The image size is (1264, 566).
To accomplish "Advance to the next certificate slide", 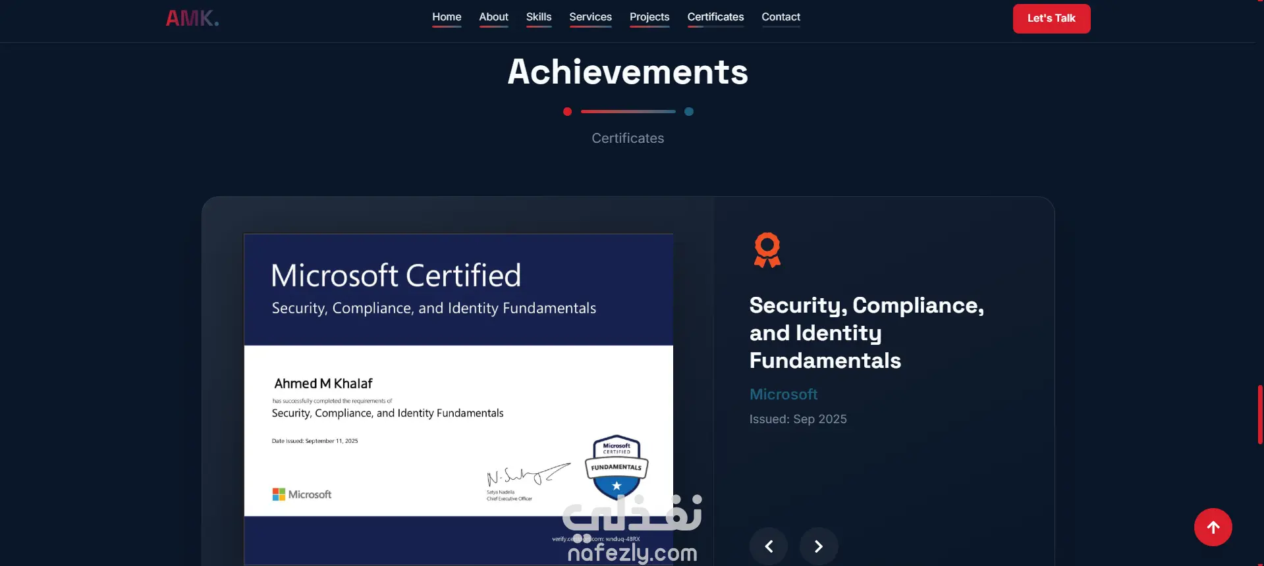I will pyautogui.click(x=819, y=546).
